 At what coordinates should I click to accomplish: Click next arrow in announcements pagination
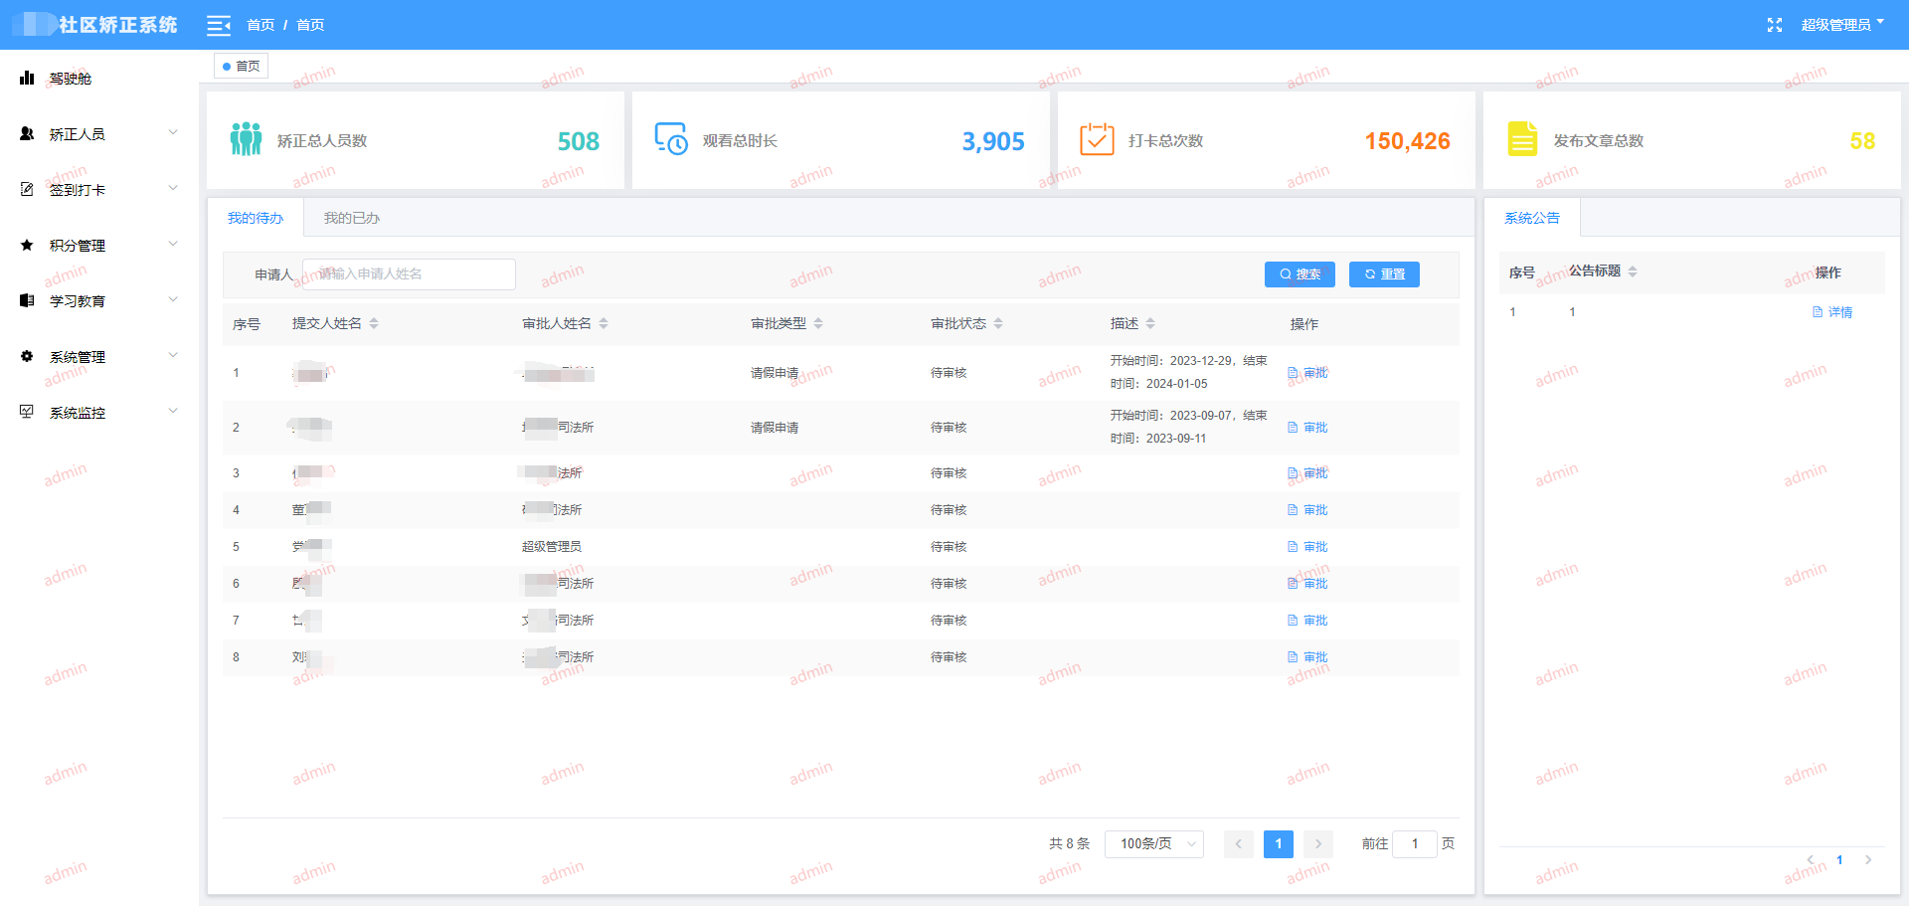1868,860
